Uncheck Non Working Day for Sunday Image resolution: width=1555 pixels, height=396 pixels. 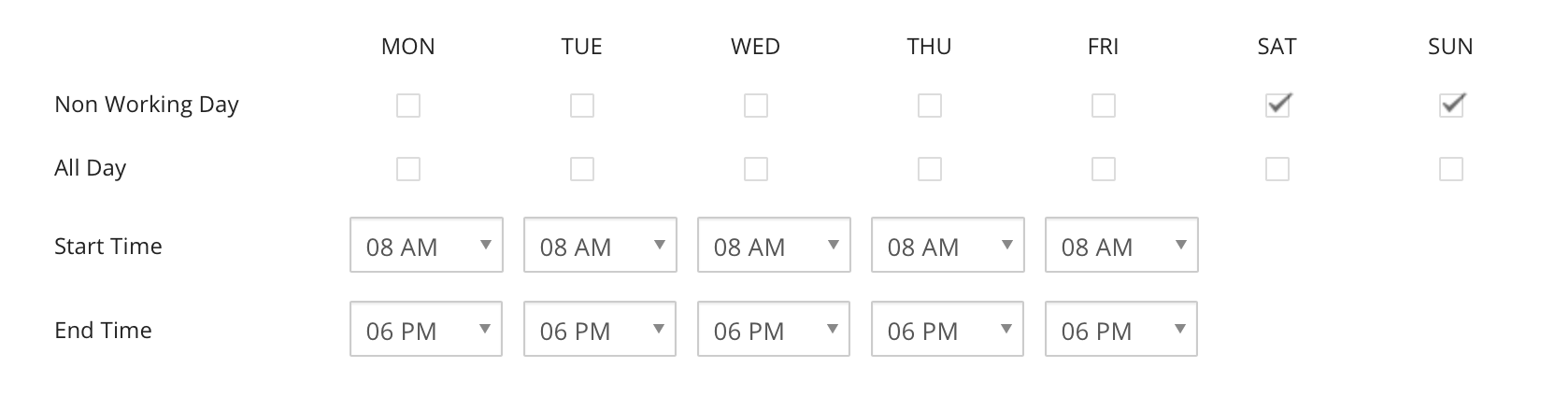1451,106
